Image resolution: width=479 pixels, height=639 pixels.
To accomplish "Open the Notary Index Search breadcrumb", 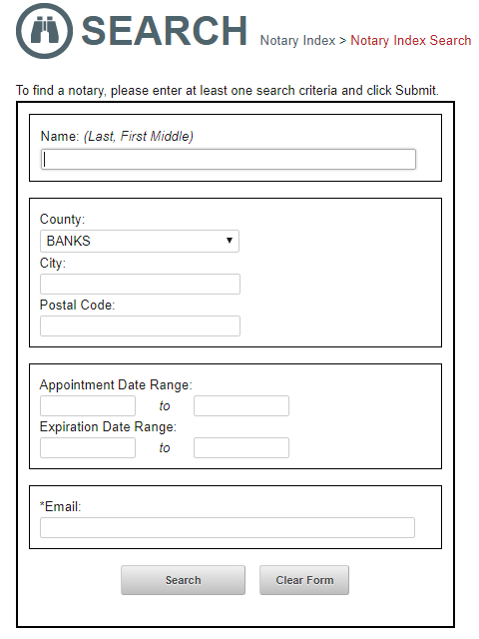I will (x=410, y=40).
